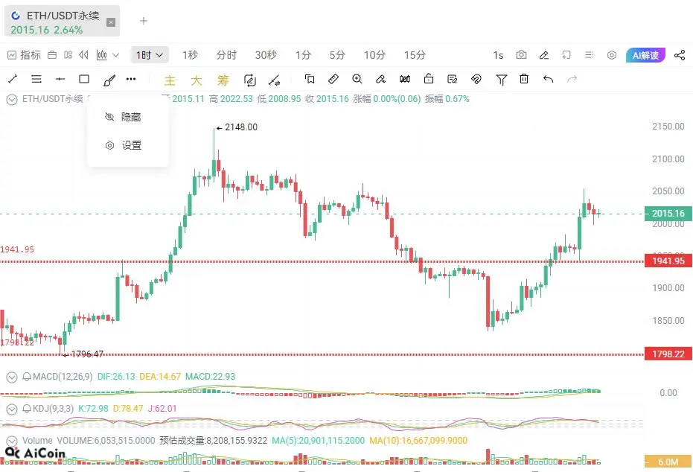Activate the magnifier zoom tool
This screenshot has width=693, height=472.
click(x=357, y=79)
